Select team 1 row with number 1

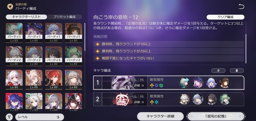pos(169,83)
